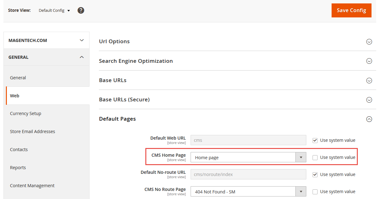This screenshot has height=199, width=379.
Task: Collapse the GENERAL sidebar group
Action: tap(82, 57)
